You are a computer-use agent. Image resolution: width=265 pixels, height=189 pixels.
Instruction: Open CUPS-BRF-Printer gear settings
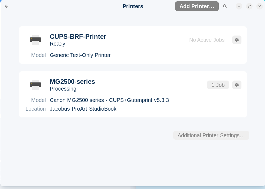(x=237, y=40)
